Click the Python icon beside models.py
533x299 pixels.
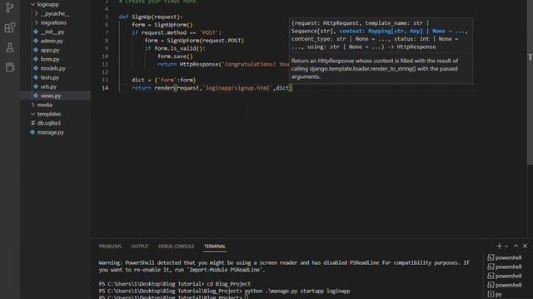point(36,68)
